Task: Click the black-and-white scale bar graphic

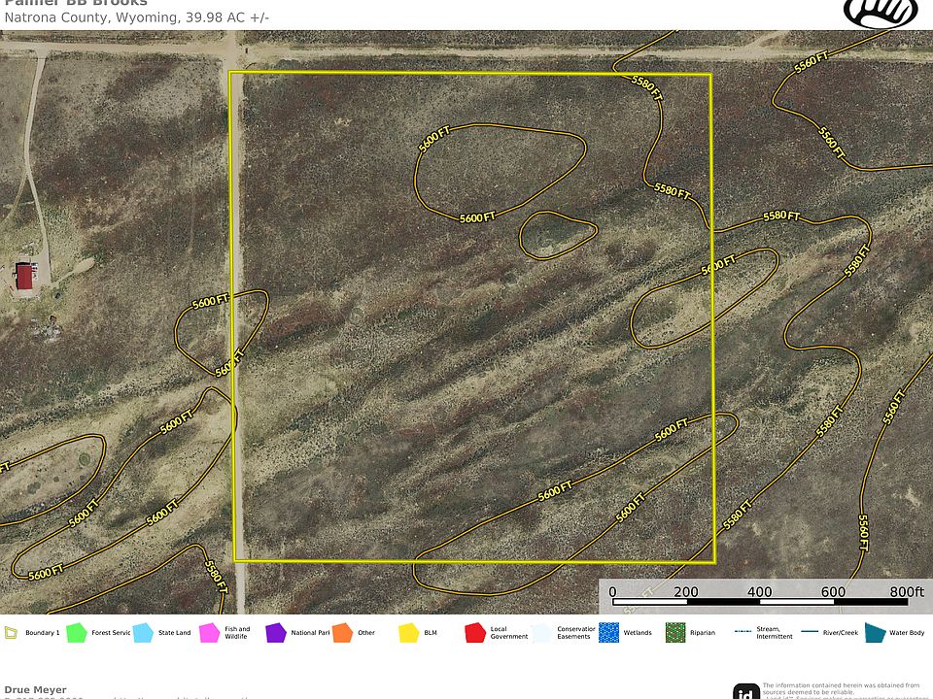Action: point(760,602)
